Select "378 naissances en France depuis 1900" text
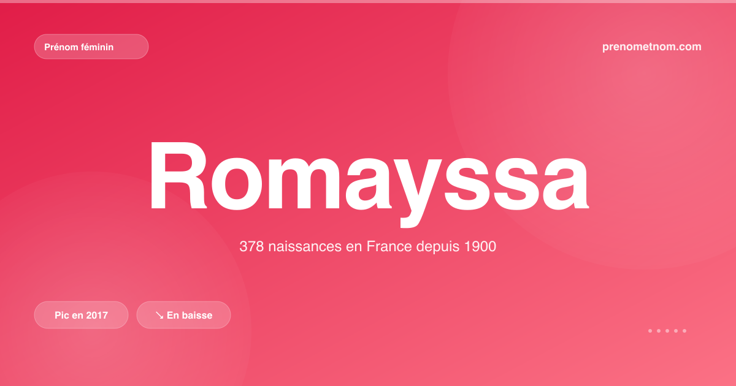 click(x=367, y=247)
